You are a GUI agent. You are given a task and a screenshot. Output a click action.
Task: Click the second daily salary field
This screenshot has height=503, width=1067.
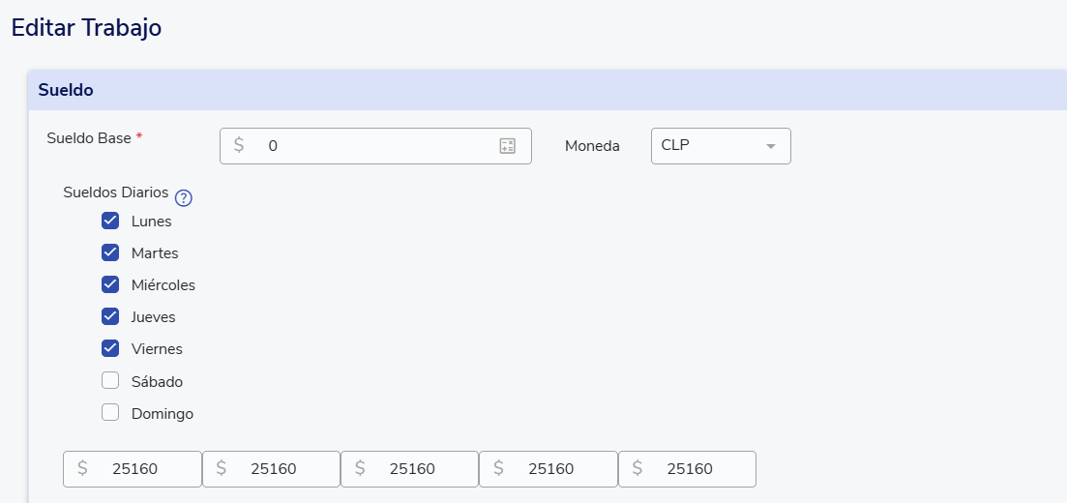coord(272,469)
